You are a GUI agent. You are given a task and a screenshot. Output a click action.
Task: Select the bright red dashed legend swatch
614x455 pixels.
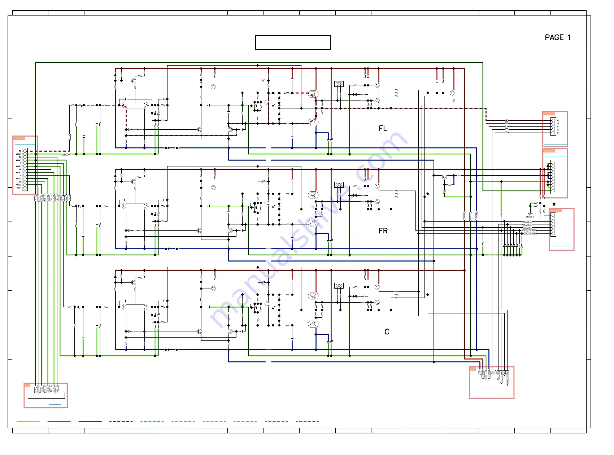pos(307,421)
